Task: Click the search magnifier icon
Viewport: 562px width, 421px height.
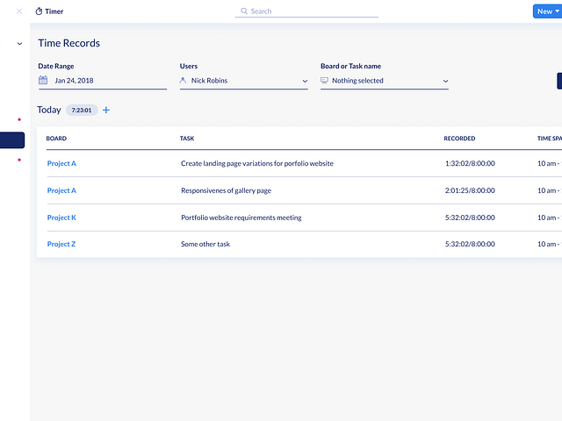Action: coord(244,11)
